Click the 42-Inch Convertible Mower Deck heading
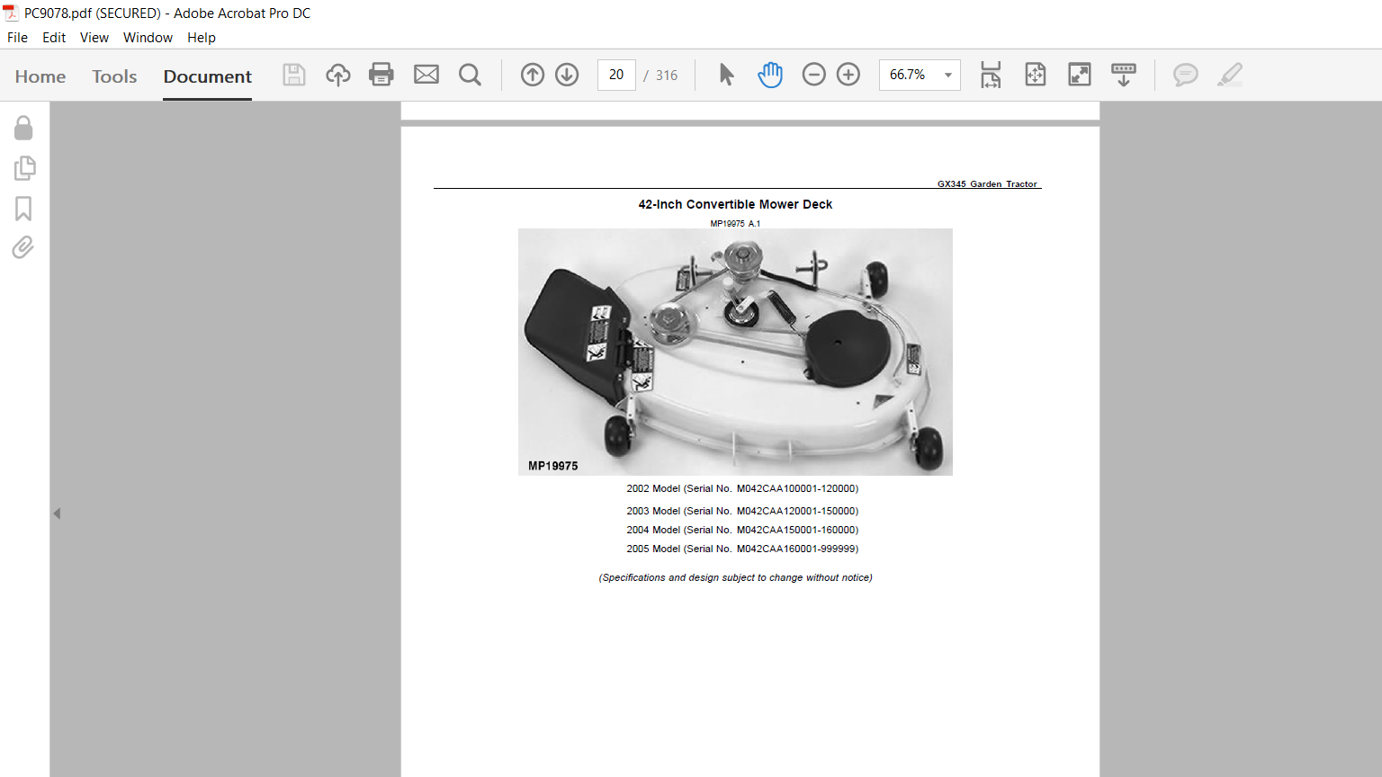This screenshot has height=777, width=1382. (735, 204)
